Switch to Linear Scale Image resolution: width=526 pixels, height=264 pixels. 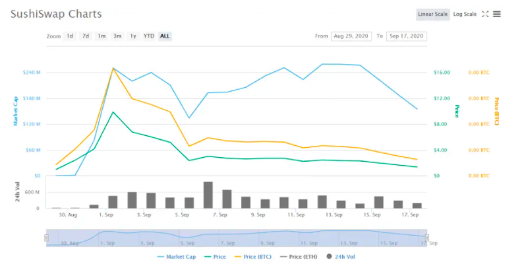(x=433, y=14)
